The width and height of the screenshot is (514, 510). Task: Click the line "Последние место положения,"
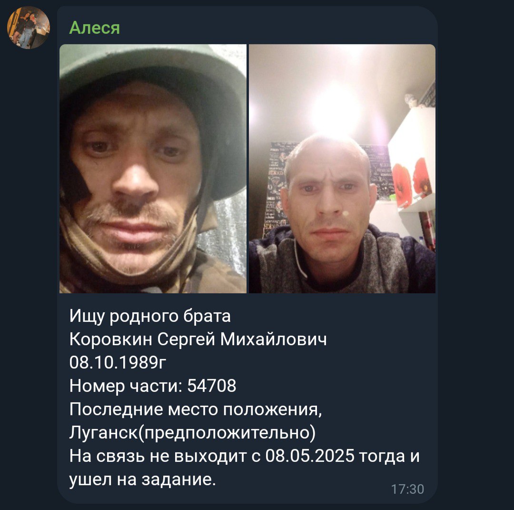point(196,410)
